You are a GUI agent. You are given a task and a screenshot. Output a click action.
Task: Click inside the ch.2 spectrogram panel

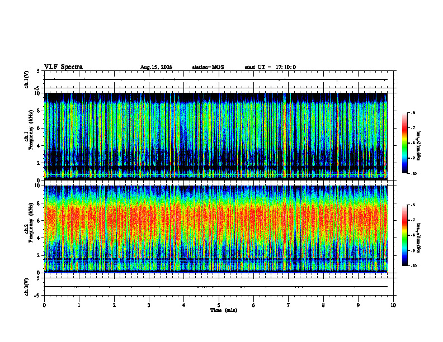click(x=216, y=229)
